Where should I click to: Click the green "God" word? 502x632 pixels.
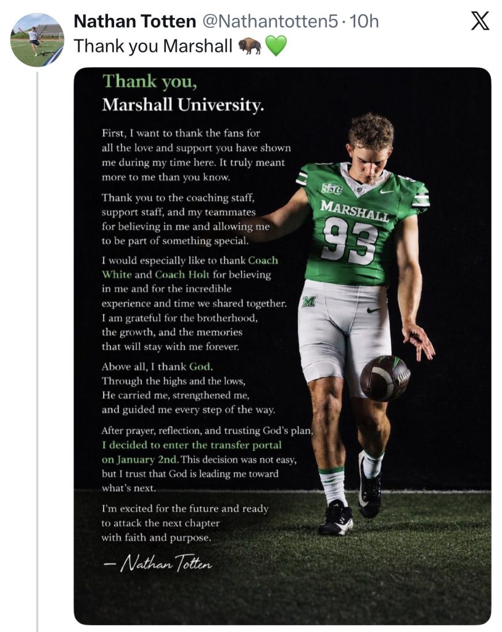pyautogui.click(x=200, y=367)
